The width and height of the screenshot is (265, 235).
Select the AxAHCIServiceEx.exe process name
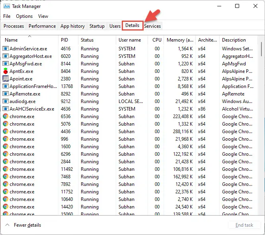tap(32, 109)
